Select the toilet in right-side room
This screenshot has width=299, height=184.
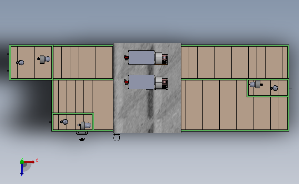[256, 84]
